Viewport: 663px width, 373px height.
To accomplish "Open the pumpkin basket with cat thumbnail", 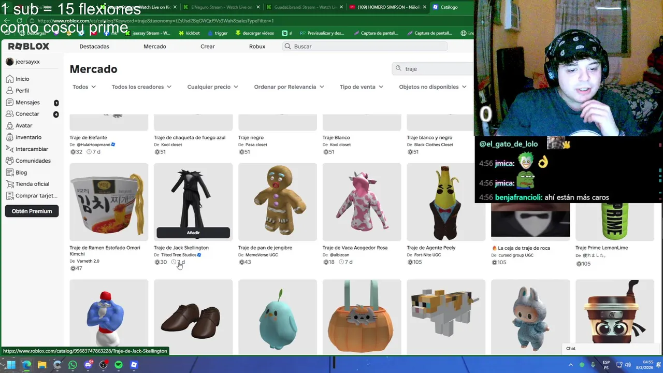I will coord(362,317).
